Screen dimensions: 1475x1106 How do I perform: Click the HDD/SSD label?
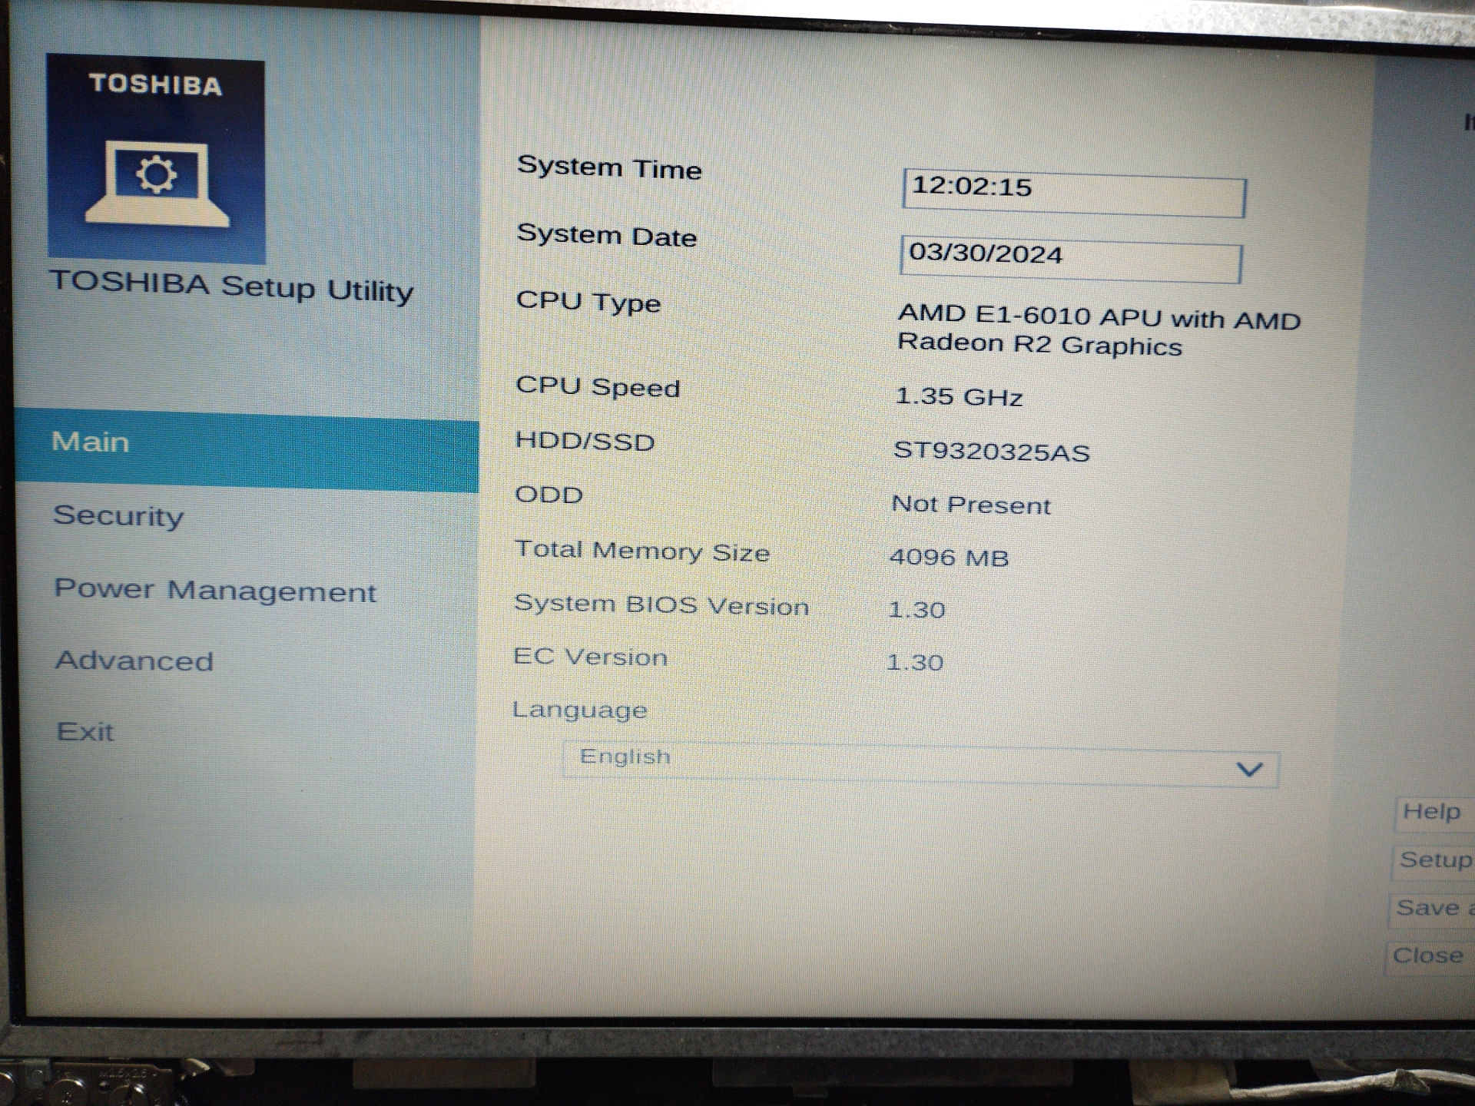tap(585, 441)
